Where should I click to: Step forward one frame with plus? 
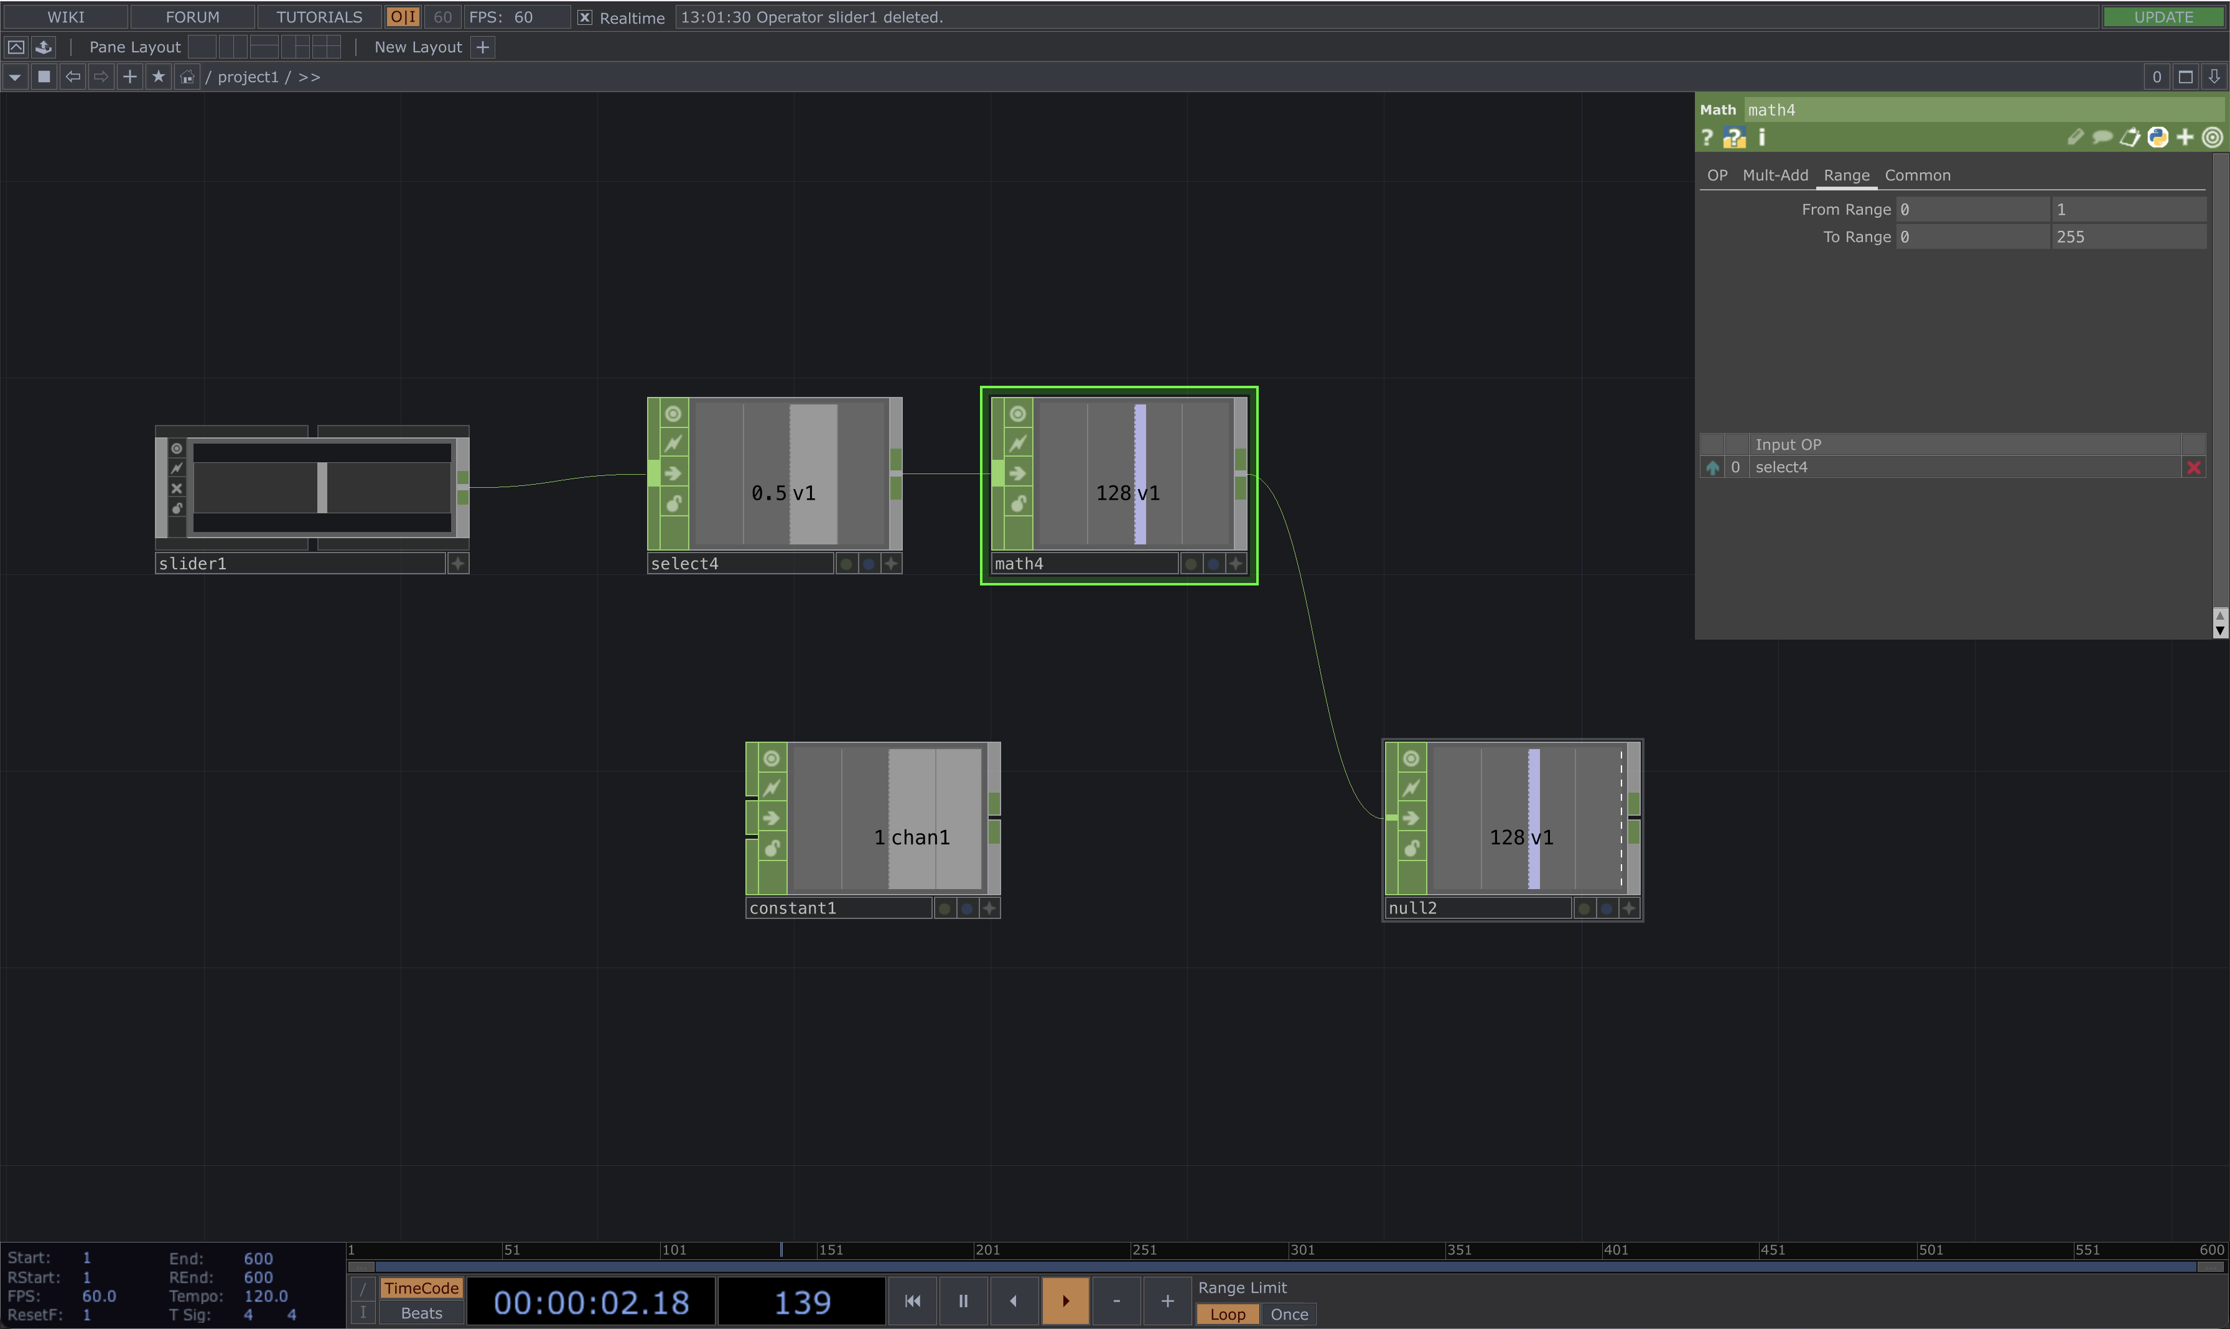point(1168,1300)
